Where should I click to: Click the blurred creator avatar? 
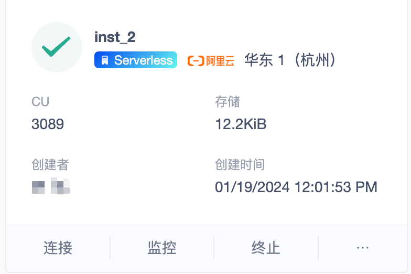pos(39,186)
